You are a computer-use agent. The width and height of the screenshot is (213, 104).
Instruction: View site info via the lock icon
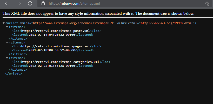click(43, 4)
